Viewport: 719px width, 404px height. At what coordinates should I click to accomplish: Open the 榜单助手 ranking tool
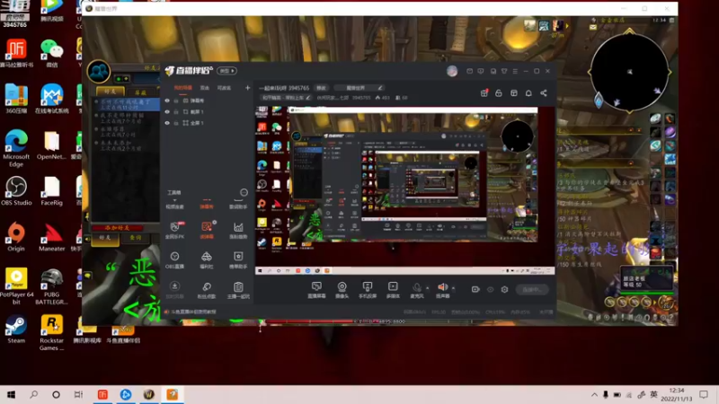click(238, 259)
